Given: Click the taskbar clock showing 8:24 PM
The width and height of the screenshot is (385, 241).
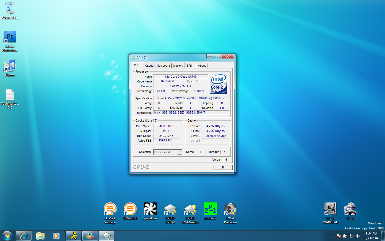Looking at the screenshot, I should tap(371, 236).
